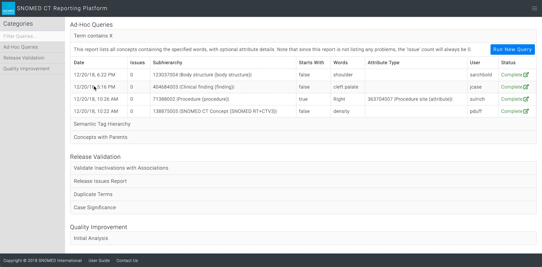
Task: Expand Duplicate Terms report
Action: pos(304,194)
